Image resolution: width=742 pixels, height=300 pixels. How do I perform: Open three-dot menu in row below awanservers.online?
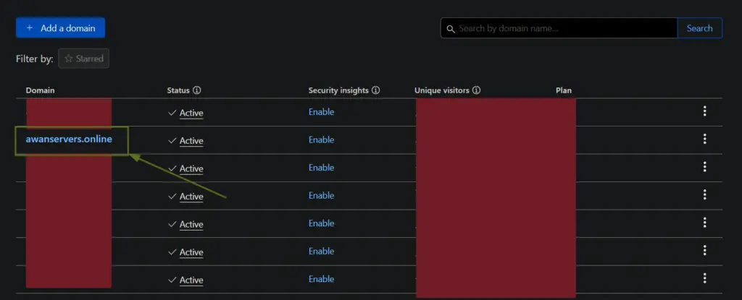(x=704, y=167)
